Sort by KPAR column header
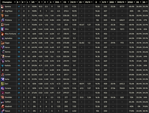 coord(131,2)
